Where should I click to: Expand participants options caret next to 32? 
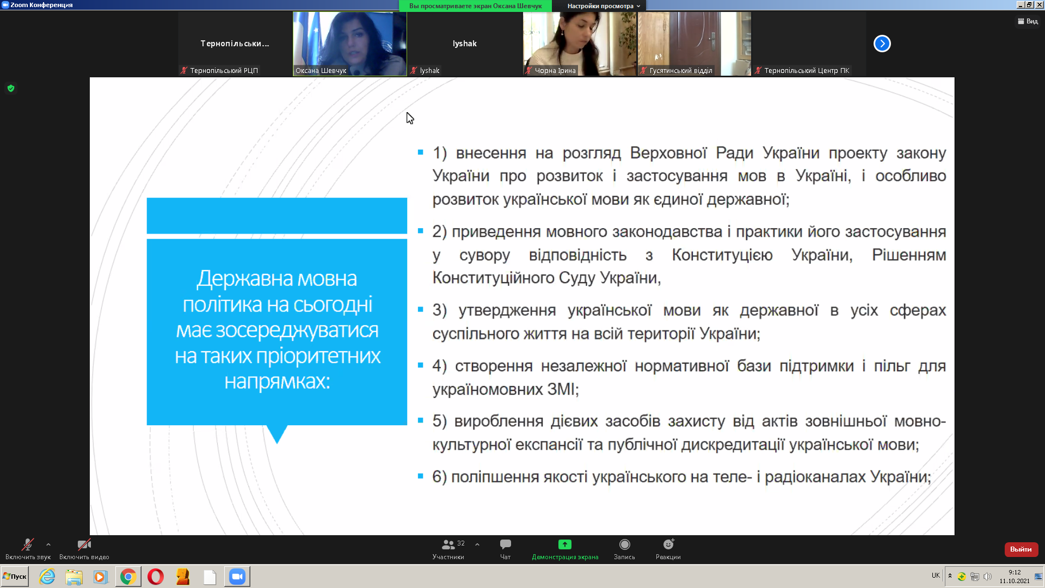(477, 544)
